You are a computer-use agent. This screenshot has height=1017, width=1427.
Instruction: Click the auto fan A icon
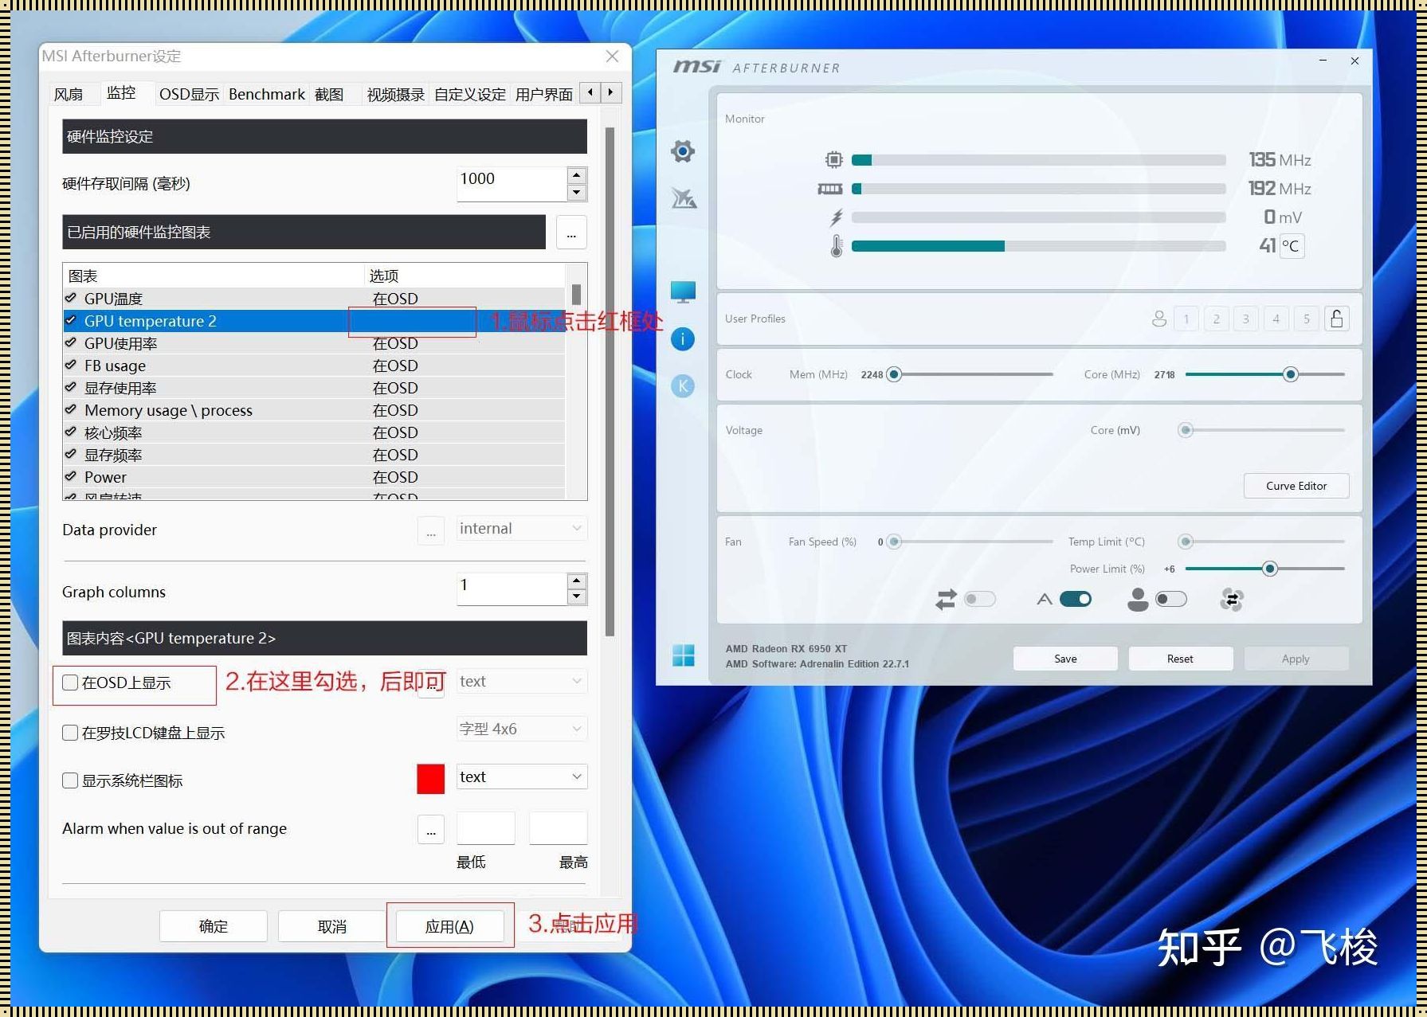point(1045,599)
